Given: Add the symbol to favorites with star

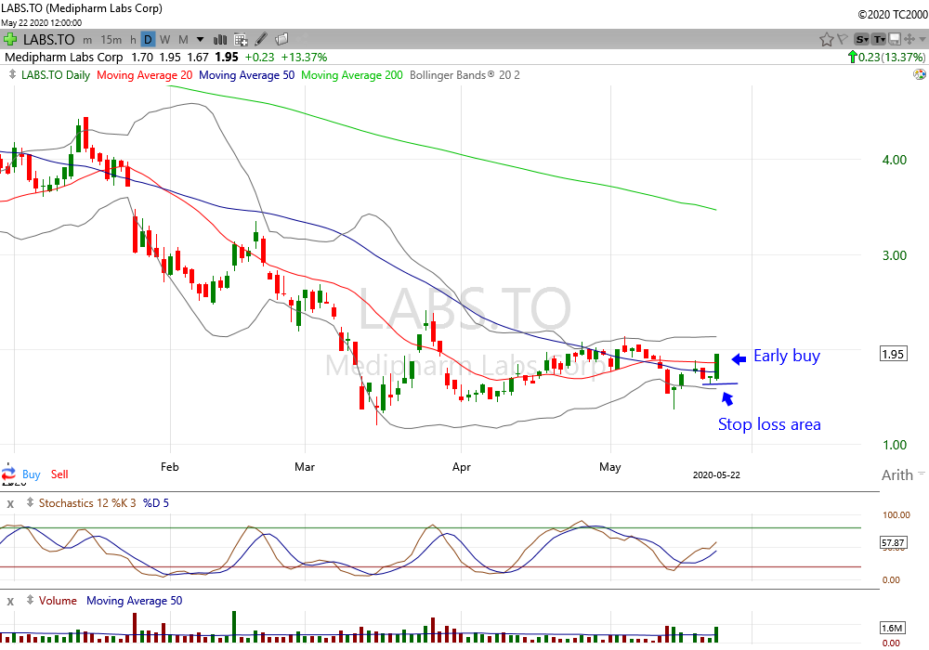Looking at the screenshot, I should pyautogui.click(x=826, y=40).
